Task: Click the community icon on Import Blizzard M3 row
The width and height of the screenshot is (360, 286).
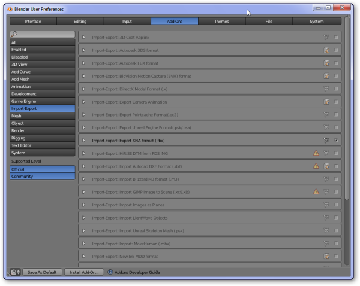Action: pos(326,179)
